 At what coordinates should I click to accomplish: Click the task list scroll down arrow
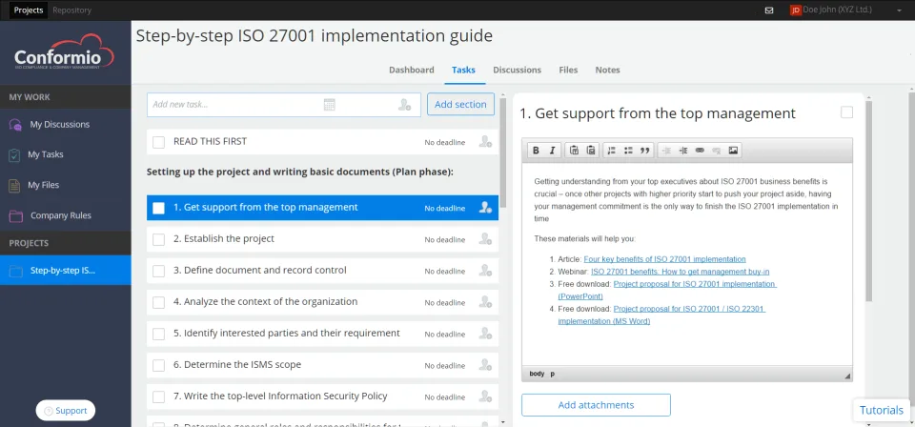[x=503, y=421]
